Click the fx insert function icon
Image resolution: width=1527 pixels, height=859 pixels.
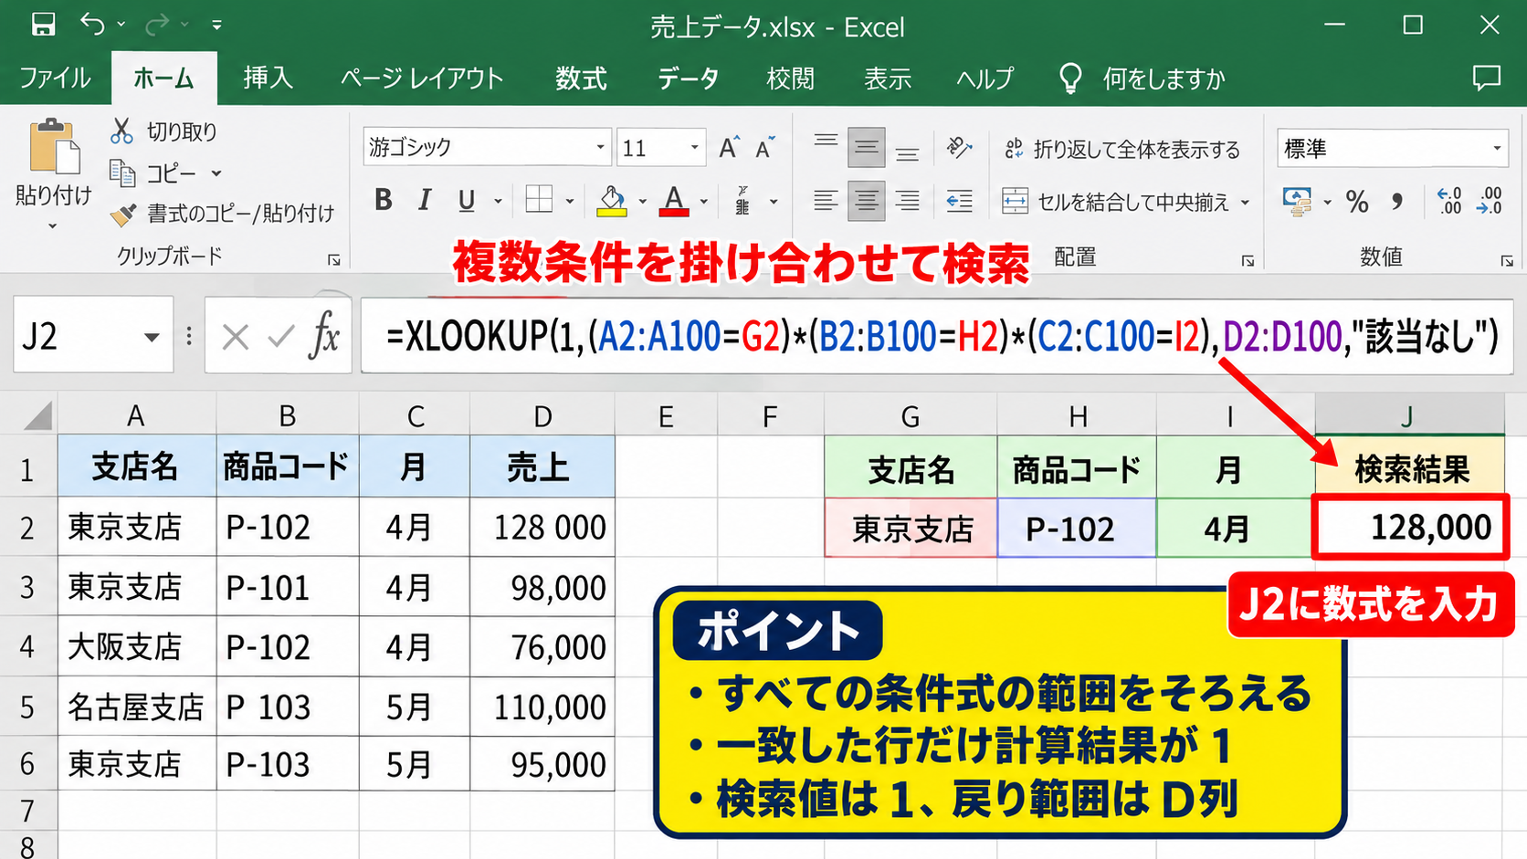pyautogui.click(x=325, y=336)
